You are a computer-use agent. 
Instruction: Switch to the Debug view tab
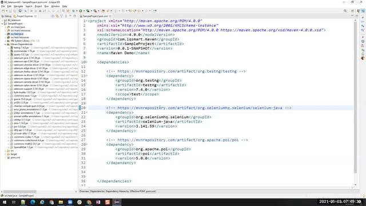(x=6, y=16)
